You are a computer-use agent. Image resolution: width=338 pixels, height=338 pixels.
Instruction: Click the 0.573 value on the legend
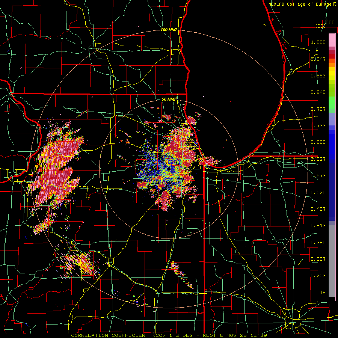[318, 176]
